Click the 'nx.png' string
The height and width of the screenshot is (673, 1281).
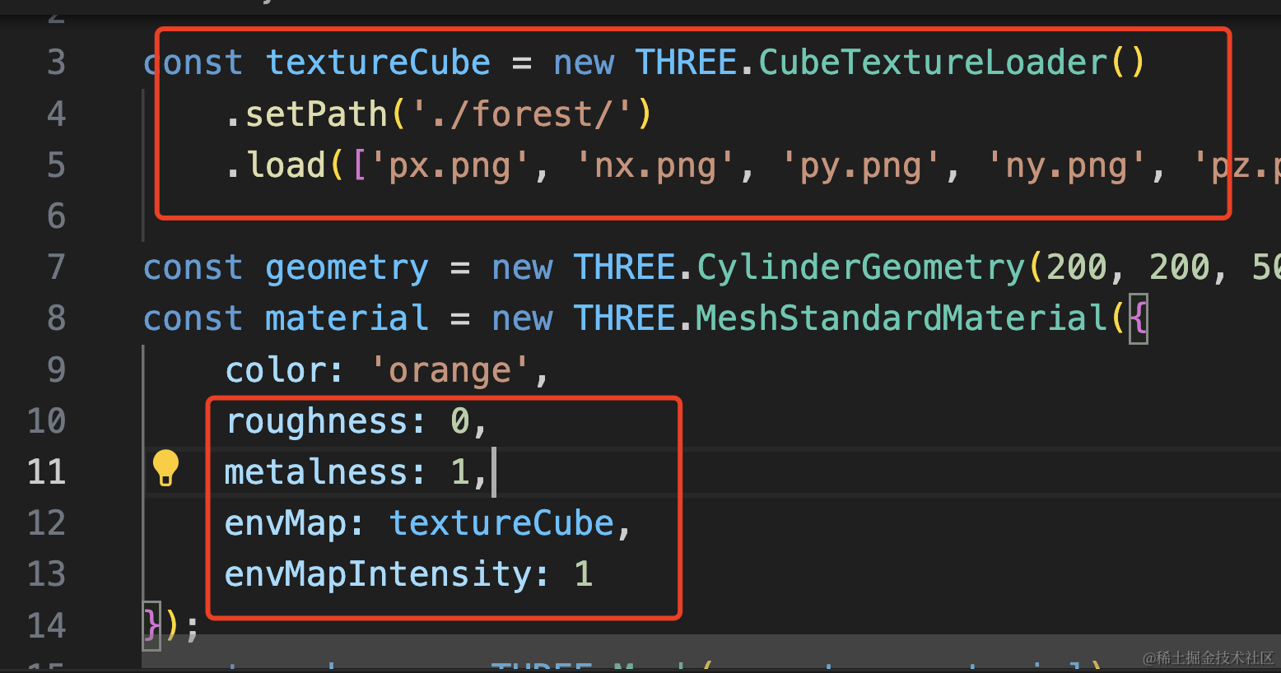(x=655, y=165)
